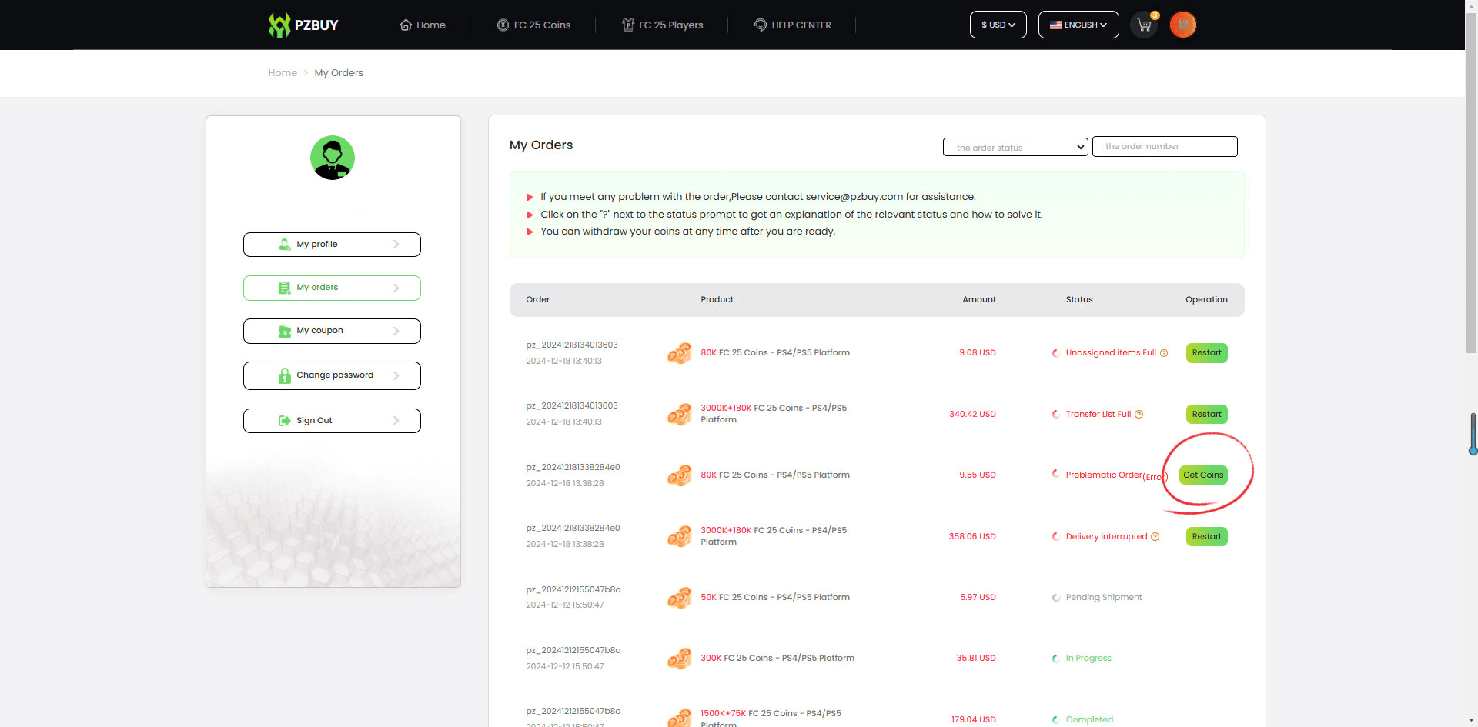Open the Home navigation item
The image size is (1478, 727).
[423, 25]
